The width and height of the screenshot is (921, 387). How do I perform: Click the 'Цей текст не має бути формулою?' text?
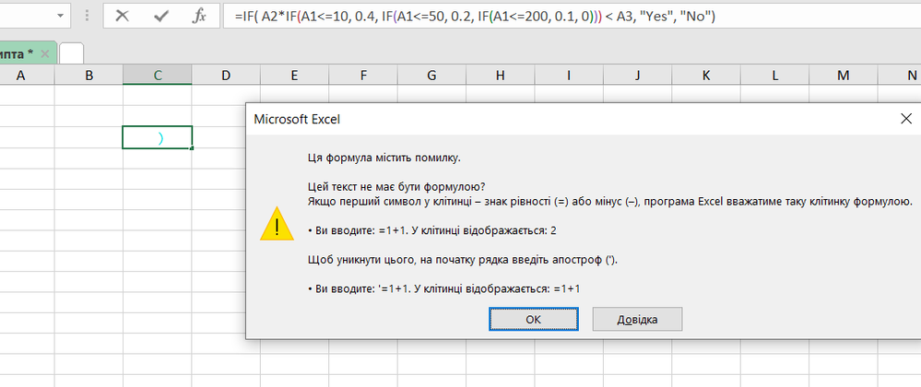click(396, 187)
